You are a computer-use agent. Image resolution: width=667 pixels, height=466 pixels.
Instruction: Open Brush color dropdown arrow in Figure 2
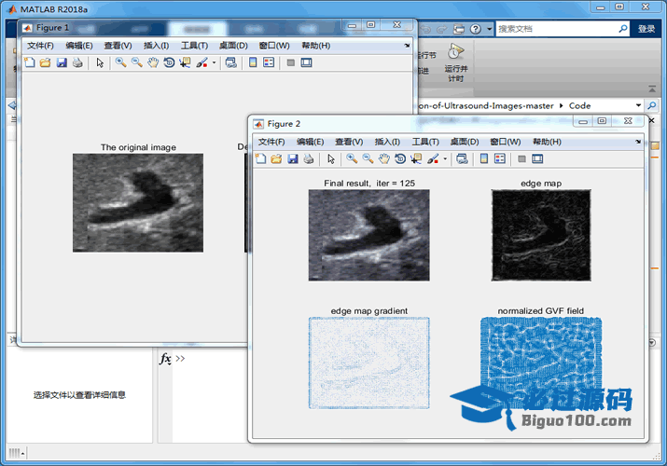point(445,158)
